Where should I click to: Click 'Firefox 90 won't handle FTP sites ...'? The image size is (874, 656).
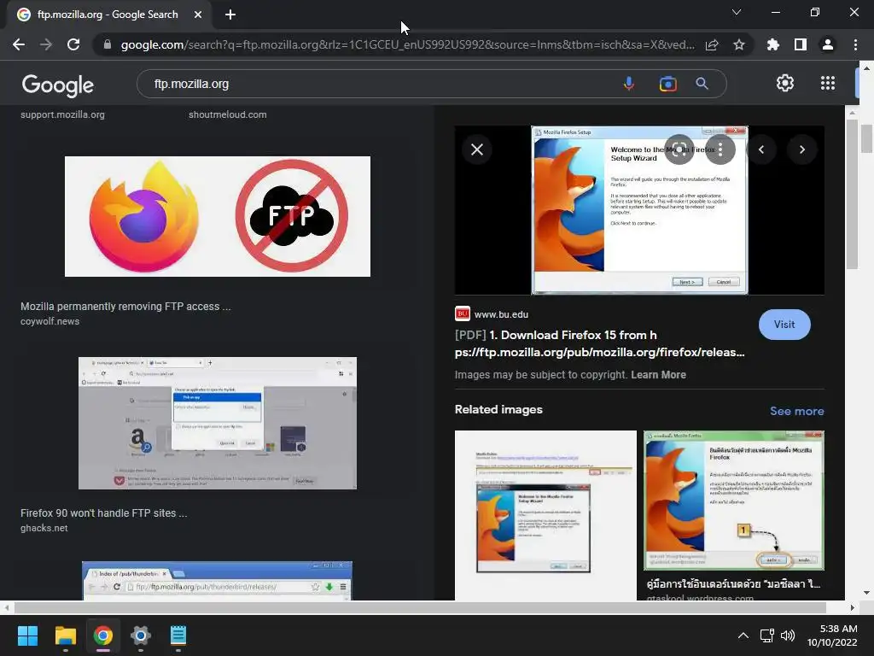(x=103, y=513)
